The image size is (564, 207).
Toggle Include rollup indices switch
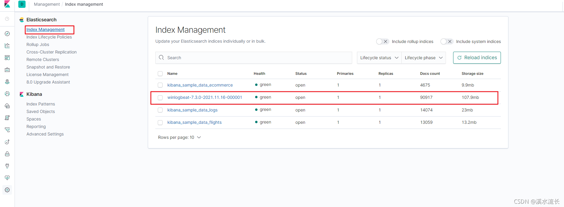coord(383,41)
